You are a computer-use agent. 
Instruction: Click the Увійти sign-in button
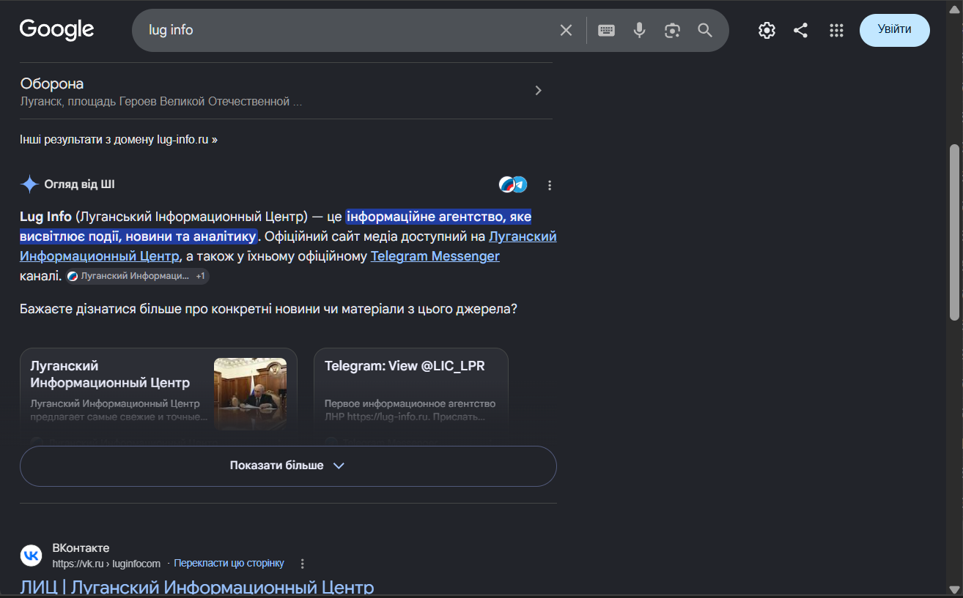pos(895,30)
